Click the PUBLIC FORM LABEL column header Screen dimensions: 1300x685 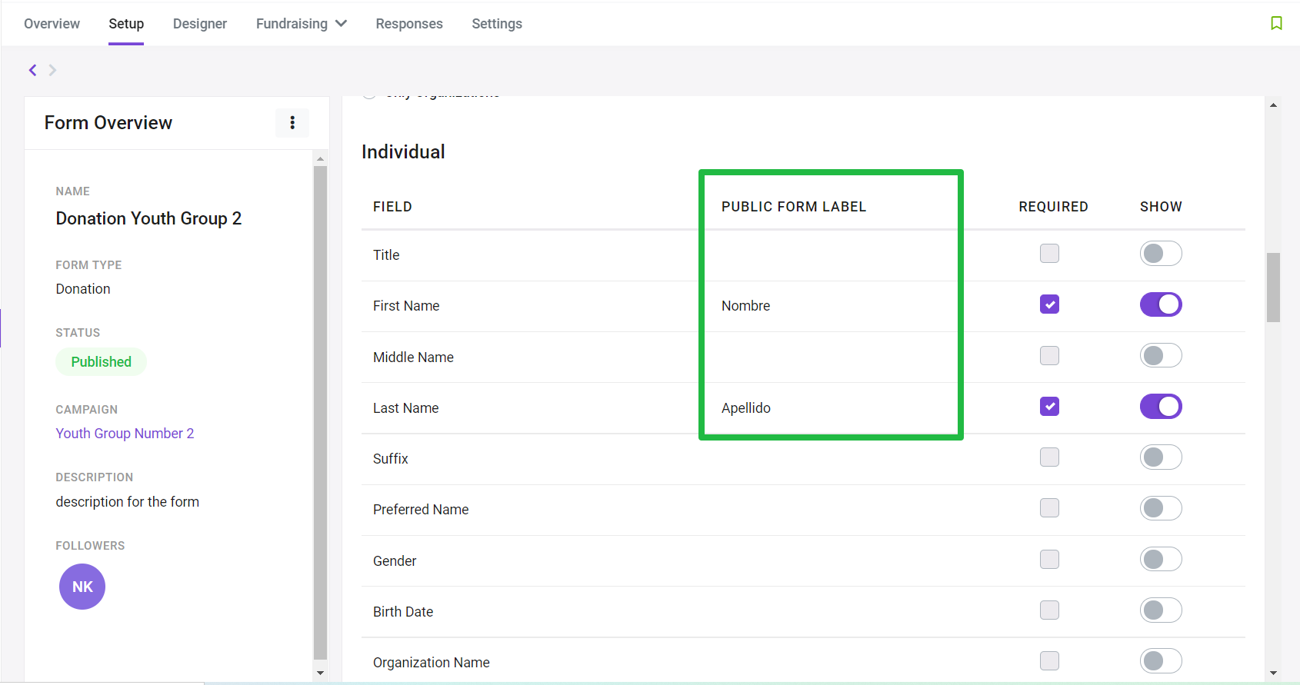[794, 207]
